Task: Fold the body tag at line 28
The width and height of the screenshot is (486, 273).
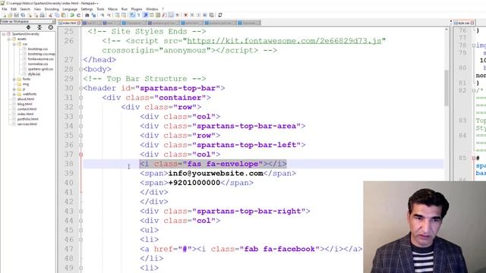Action: (80, 69)
